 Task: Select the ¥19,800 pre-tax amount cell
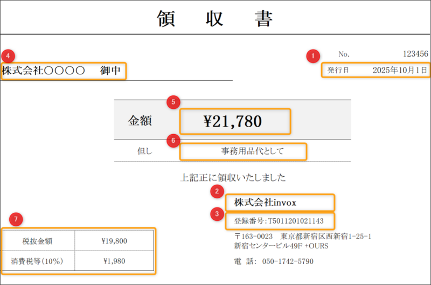(115, 241)
